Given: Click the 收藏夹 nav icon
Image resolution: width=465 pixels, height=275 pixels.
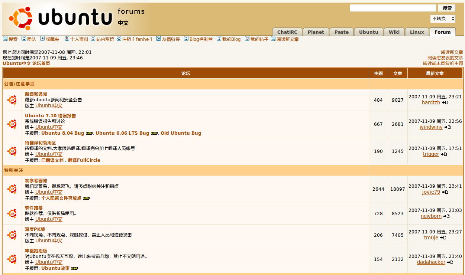Looking at the screenshot, I should coord(42,39).
